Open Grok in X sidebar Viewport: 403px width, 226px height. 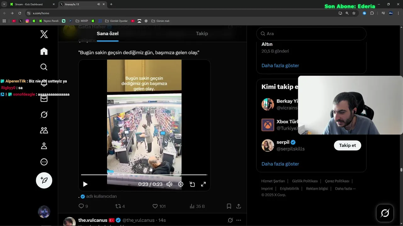point(44,115)
